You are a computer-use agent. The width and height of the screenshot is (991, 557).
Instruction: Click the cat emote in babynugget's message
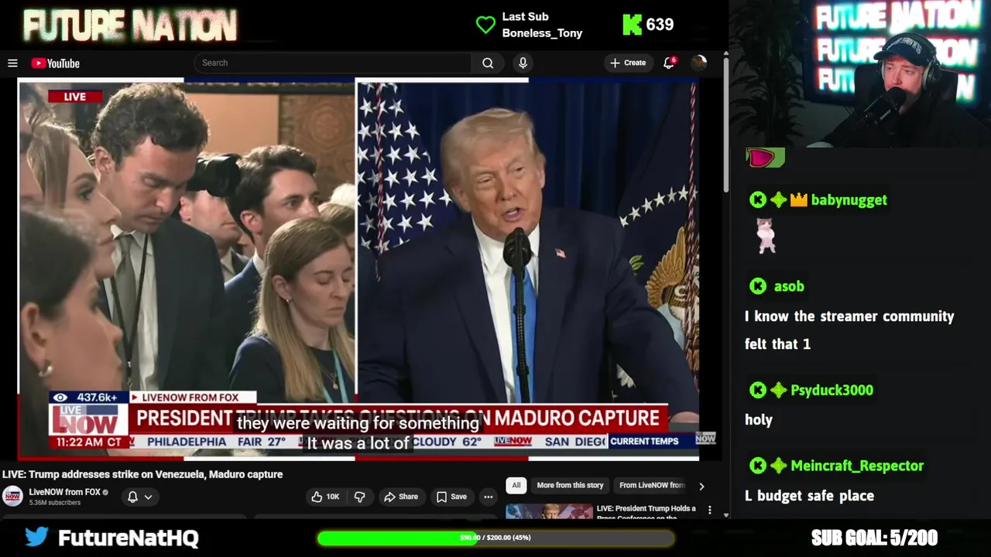(x=766, y=235)
